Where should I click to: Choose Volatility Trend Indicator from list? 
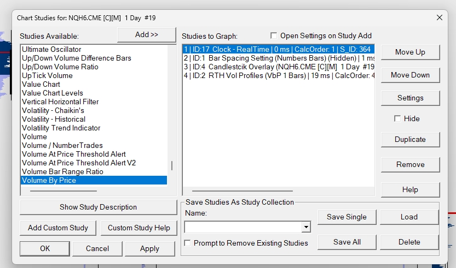click(61, 128)
